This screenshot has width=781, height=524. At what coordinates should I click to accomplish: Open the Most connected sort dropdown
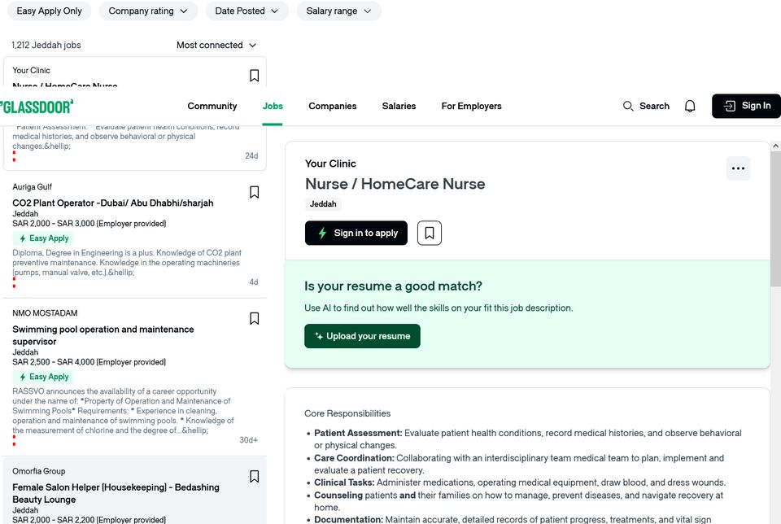coord(216,45)
